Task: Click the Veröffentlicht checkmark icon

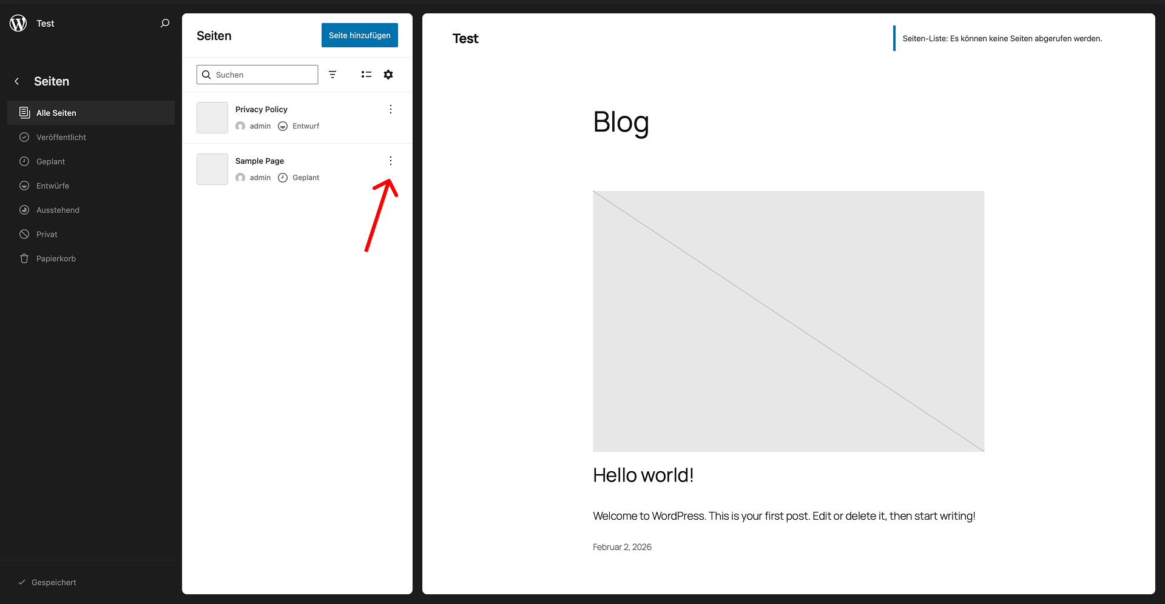Action: coord(24,137)
